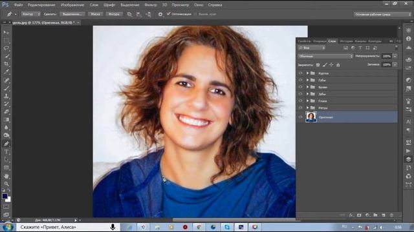Open the foreground color picker
The height and width of the screenshot is (232, 414).
pyautogui.click(x=5, y=196)
